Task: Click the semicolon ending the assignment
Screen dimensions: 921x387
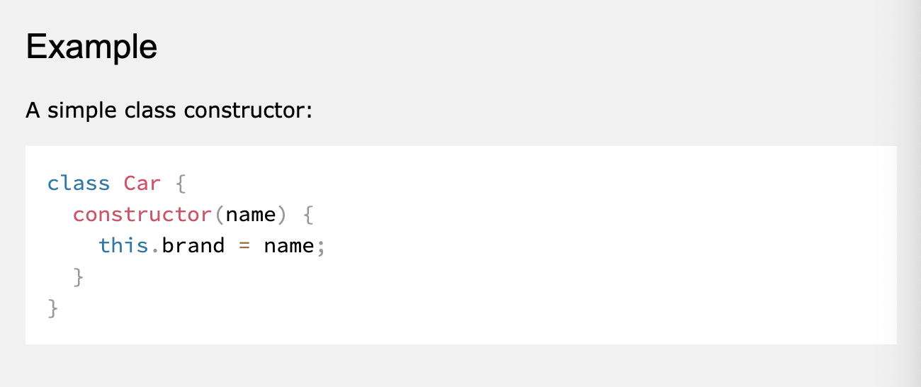Action: tap(320, 247)
